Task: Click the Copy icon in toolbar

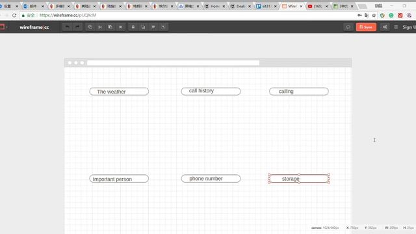Action: click(x=90, y=27)
